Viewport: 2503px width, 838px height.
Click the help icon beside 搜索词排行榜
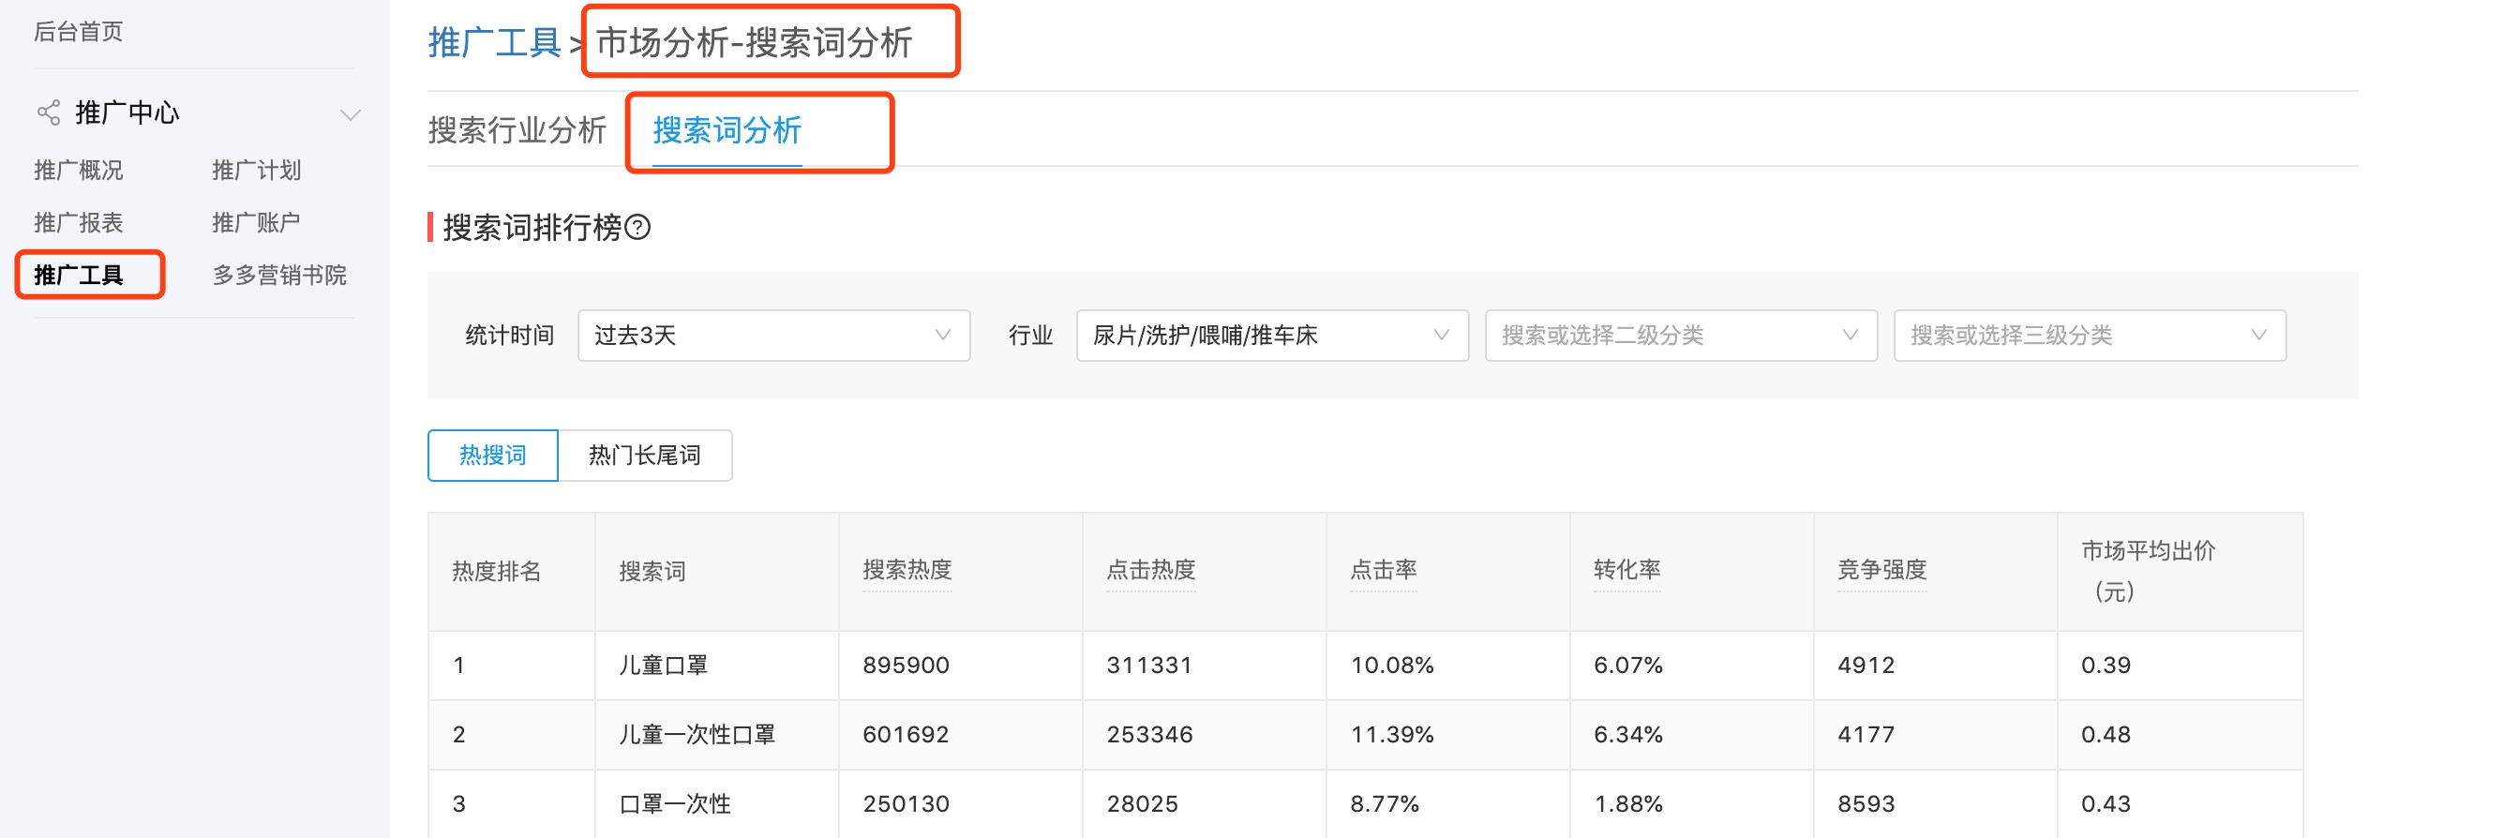point(637,227)
